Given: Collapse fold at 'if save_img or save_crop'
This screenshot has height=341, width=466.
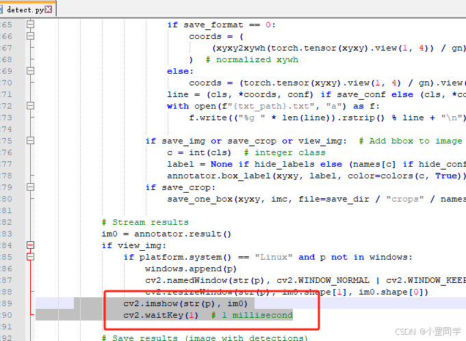Looking at the screenshot, I should tap(30, 141).
